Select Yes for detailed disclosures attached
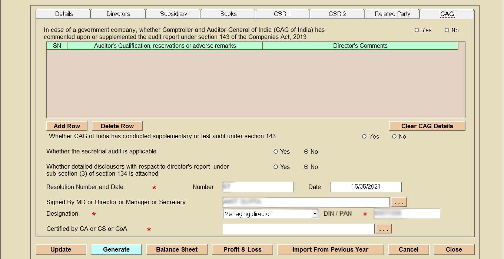 point(276,167)
